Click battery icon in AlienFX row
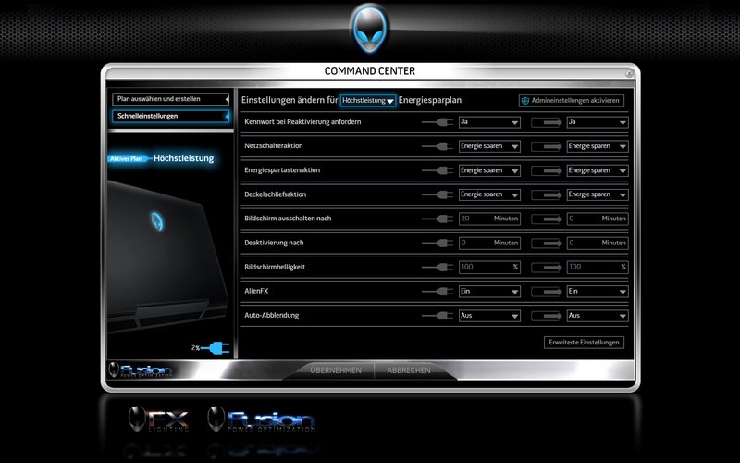Image resolution: width=740 pixels, height=463 pixels. [547, 292]
